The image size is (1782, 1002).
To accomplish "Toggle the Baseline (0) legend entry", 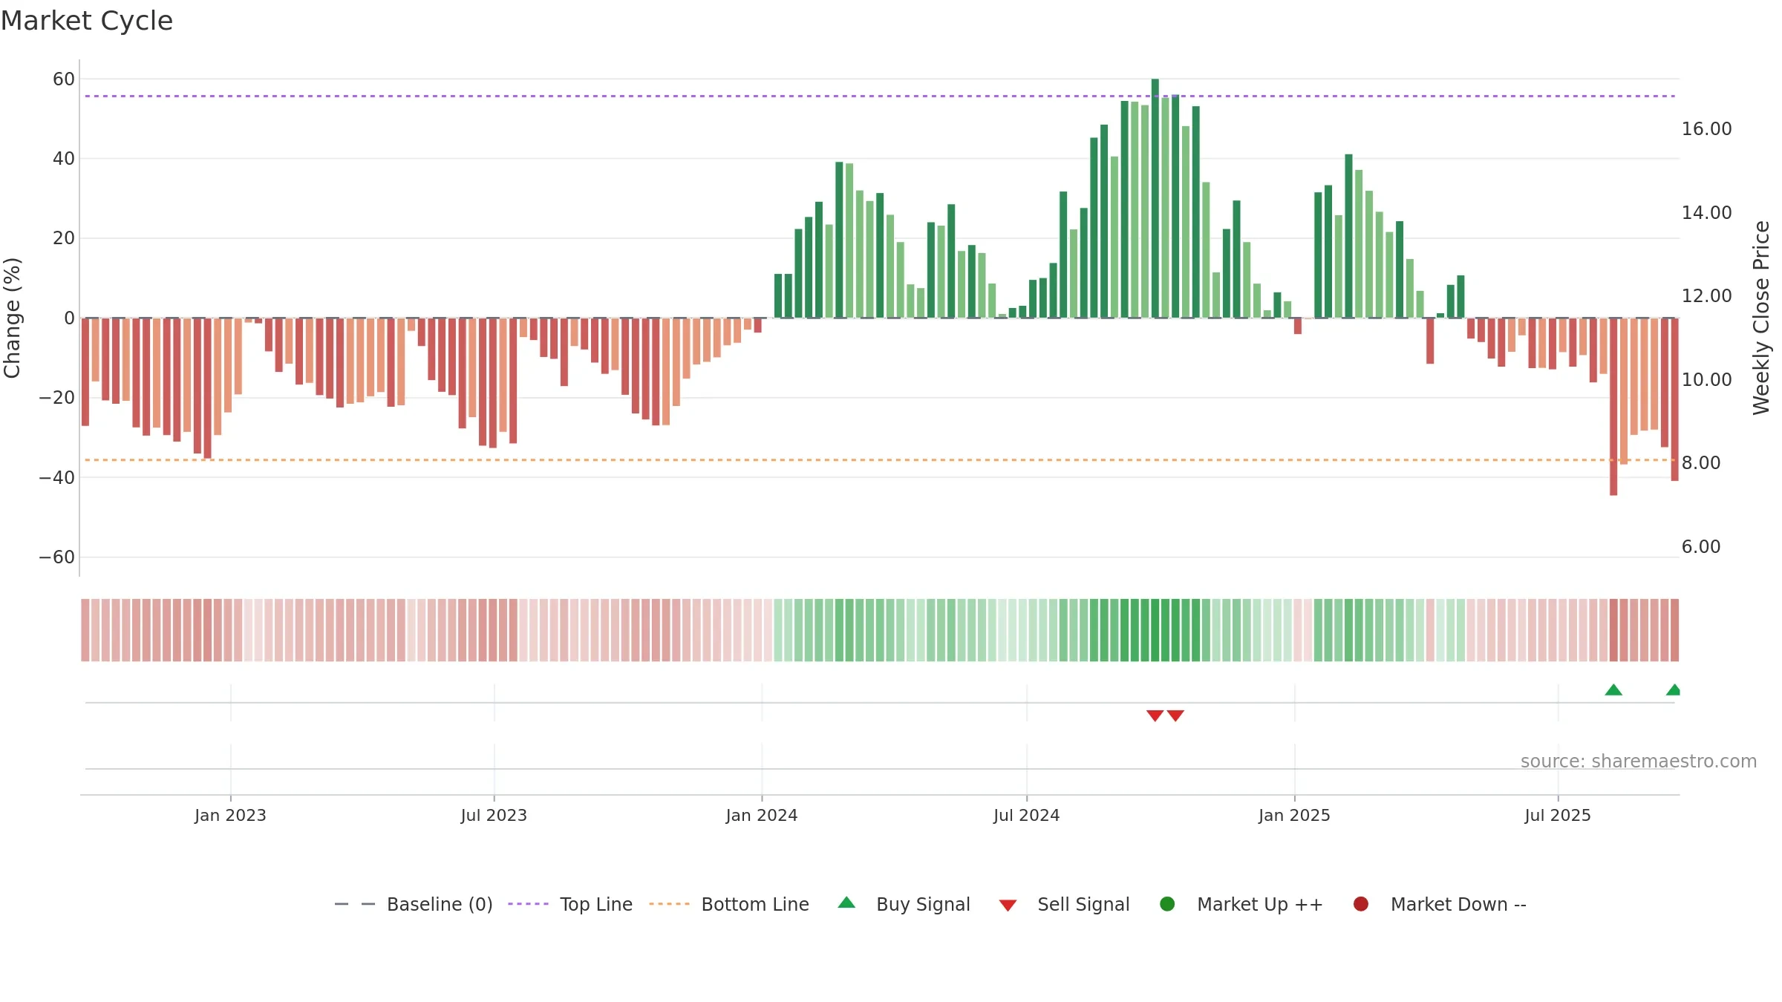I will (414, 904).
